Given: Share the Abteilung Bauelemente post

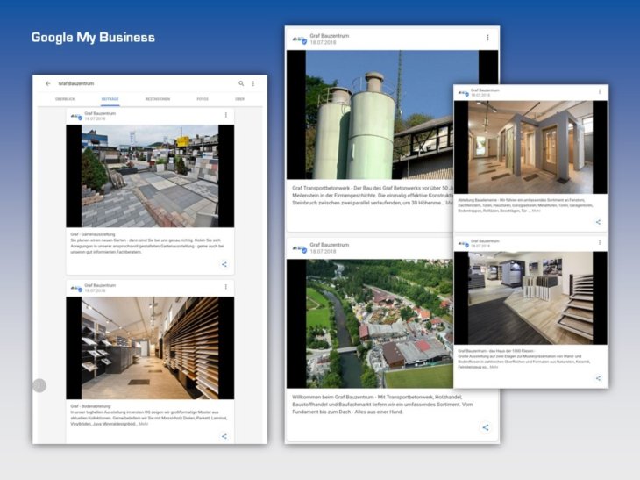Looking at the screenshot, I should pyautogui.click(x=598, y=222).
